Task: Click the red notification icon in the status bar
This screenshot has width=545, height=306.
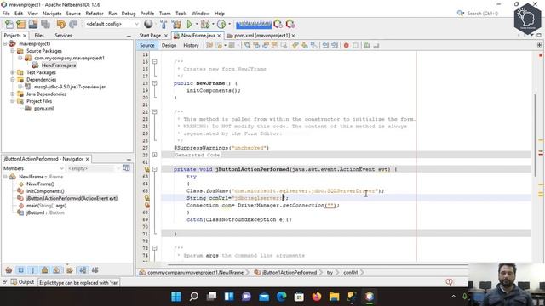Action: (x=450, y=281)
